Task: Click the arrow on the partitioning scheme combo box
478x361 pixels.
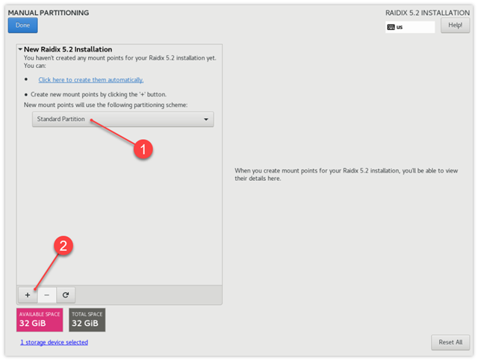Action: click(205, 120)
